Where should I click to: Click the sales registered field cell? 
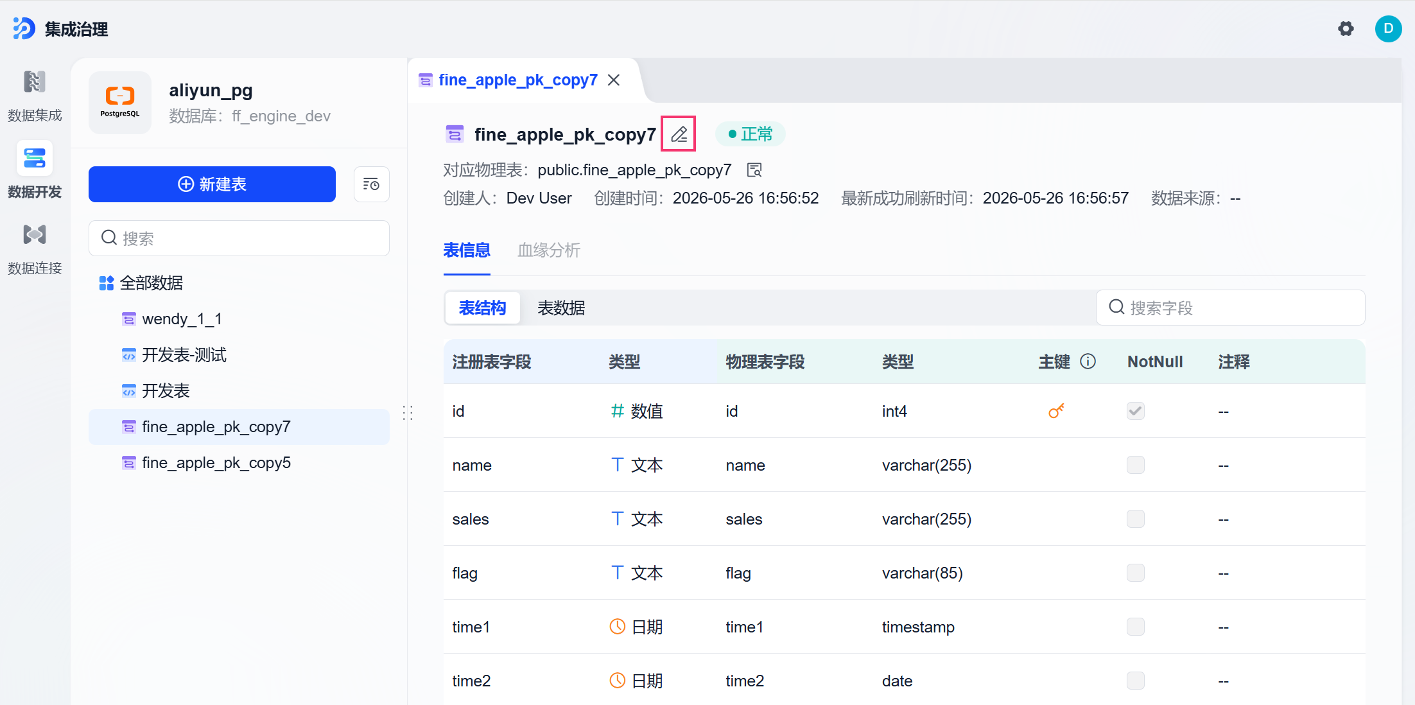(471, 519)
